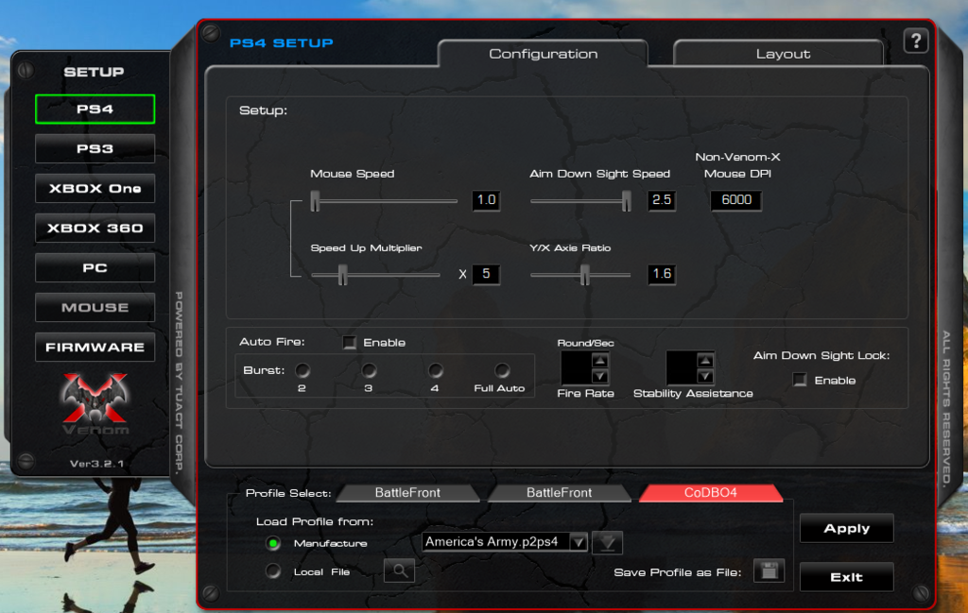Select XBOX 360 in the Setup sidebar
Viewport: 968px width, 613px height.
[95, 229]
